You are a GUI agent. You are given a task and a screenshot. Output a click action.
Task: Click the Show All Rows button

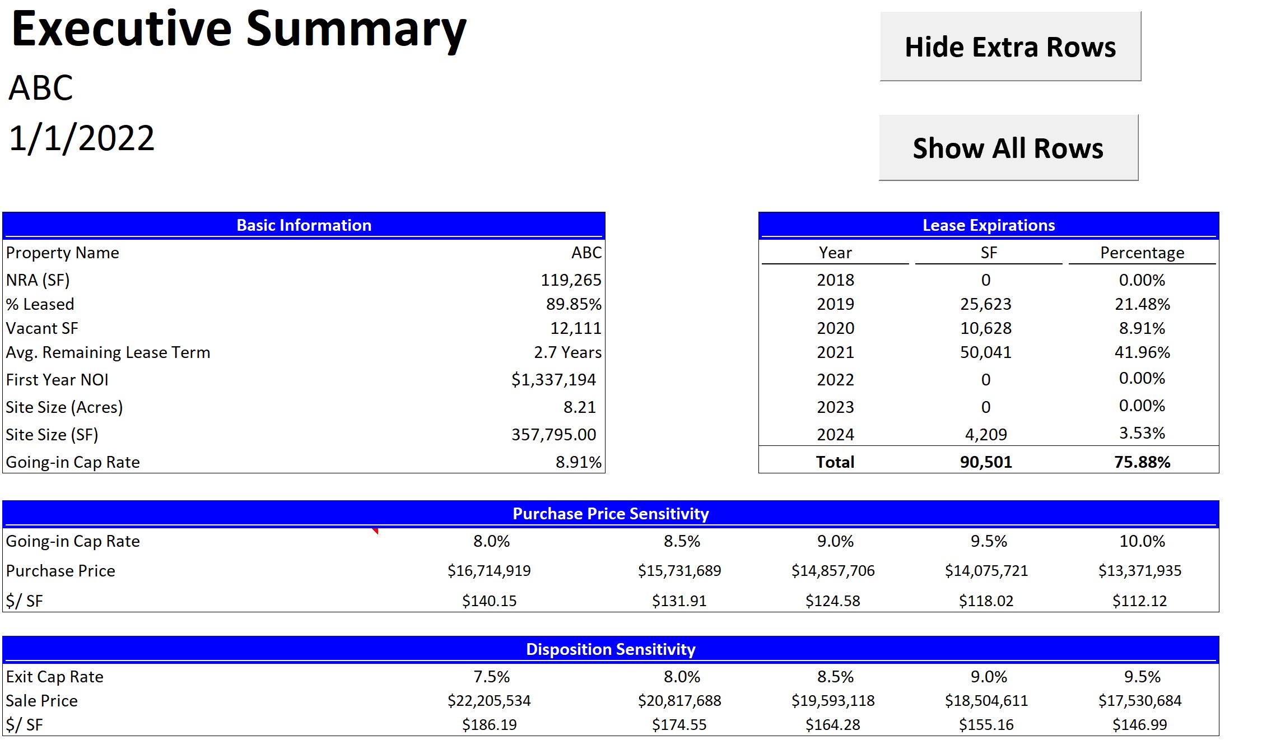click(1008, 147)
